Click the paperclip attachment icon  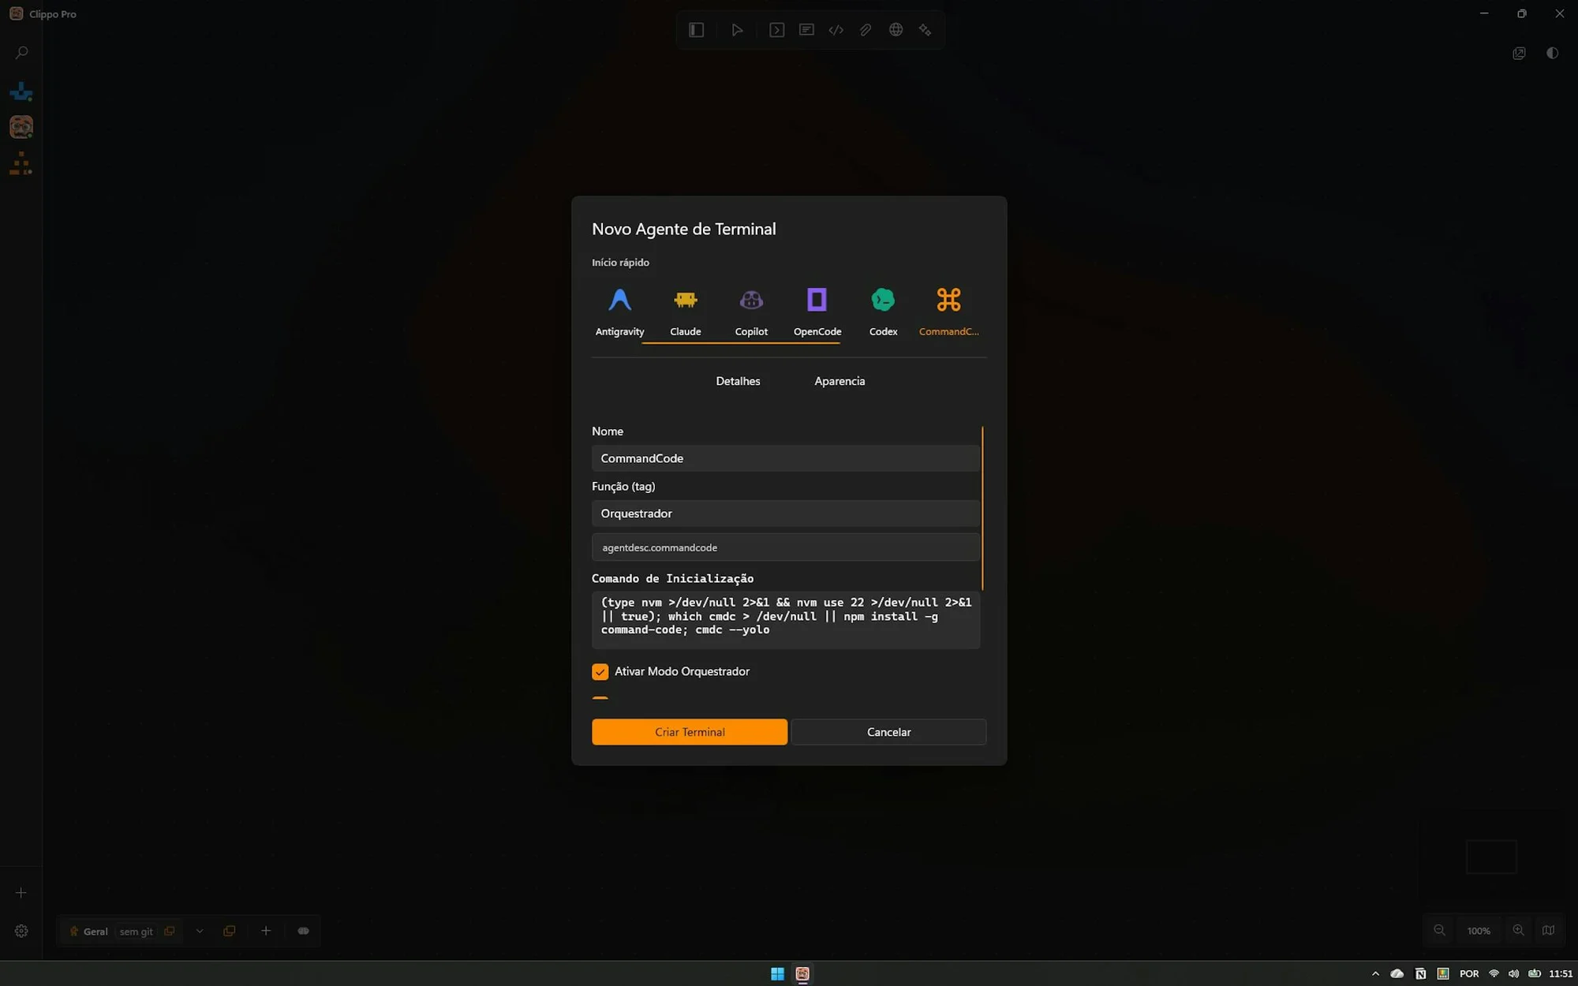pos(866,30)
